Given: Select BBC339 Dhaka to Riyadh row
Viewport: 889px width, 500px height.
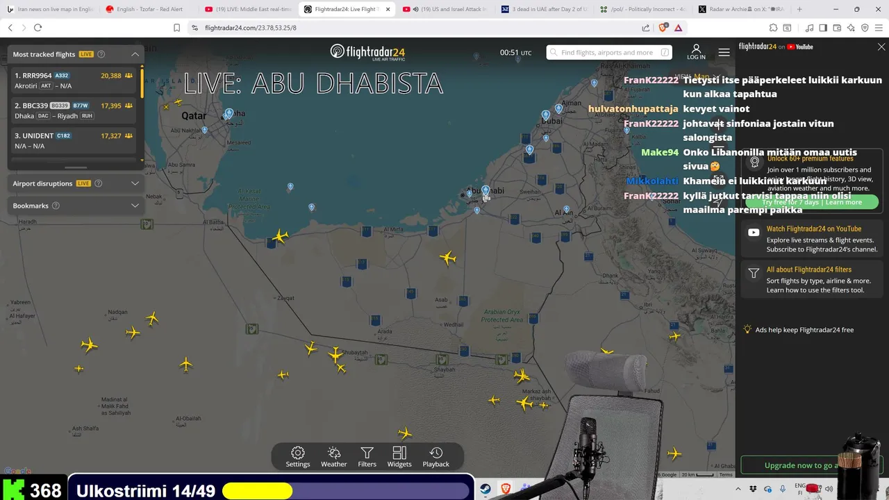Looking at the screenshot, I should click(x=74, y=110).
